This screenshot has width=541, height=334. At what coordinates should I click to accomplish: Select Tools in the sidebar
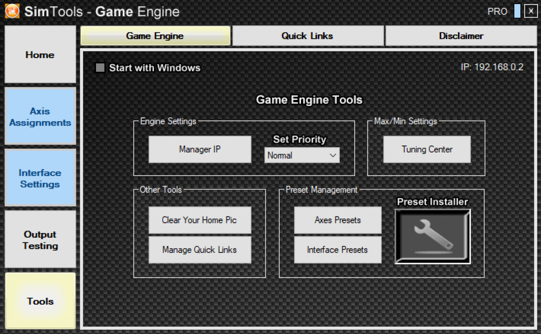point(40,301)
